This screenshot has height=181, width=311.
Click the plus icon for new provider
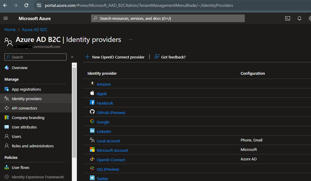tap(88, 57)
